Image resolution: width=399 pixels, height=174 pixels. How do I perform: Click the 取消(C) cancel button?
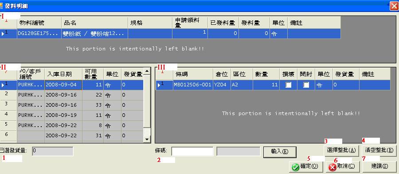click(x=343, y=166)
